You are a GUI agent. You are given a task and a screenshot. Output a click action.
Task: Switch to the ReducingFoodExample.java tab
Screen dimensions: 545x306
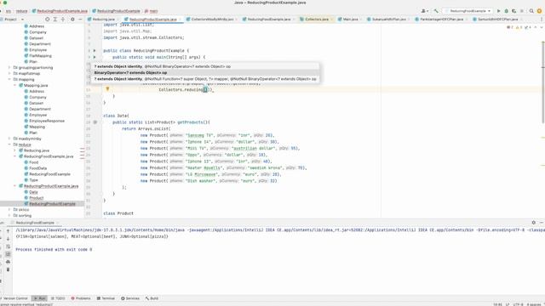click(x=268, y=20)
